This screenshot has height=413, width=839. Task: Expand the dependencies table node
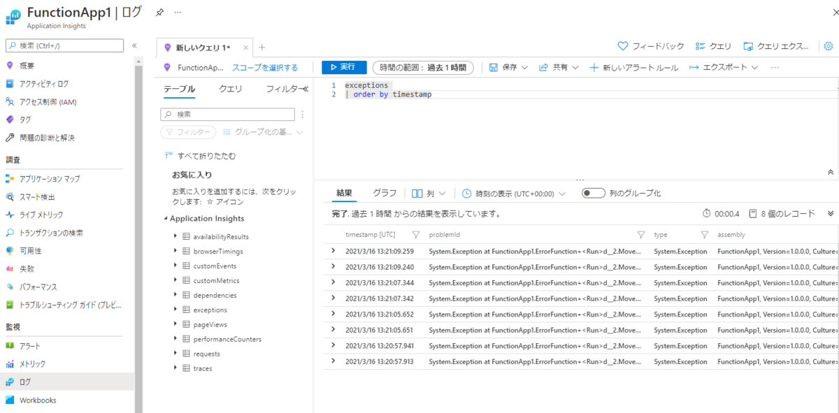click(175, 295)
